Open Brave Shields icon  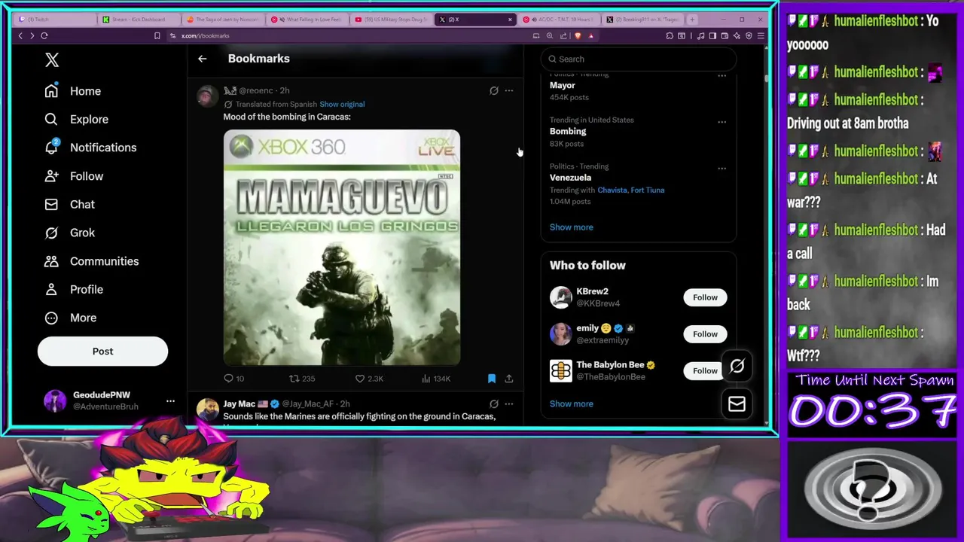point(578,35)
